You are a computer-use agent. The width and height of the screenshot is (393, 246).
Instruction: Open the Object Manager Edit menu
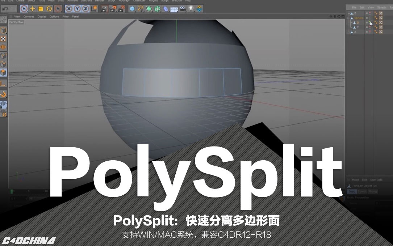tap(362, 8)
